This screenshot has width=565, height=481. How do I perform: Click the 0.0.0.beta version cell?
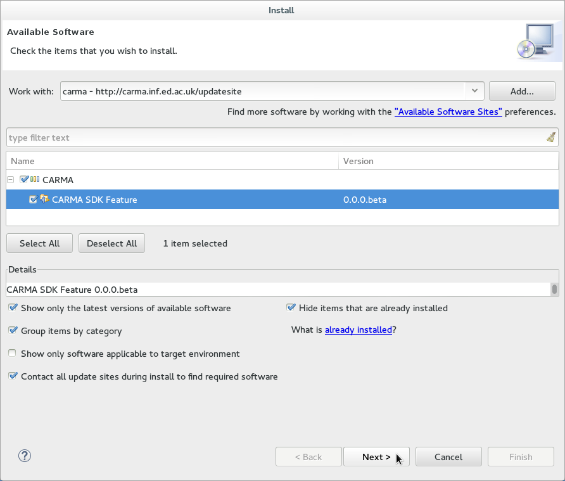(365, 200)
